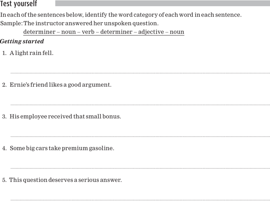The height and width of the screenshot is (201, 270).
Task: Click the answer line under sentence 1
Action: pos(140,72)
